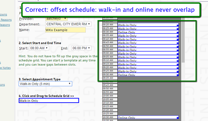The image size is (208, 121).
Task: Select the 08:30 AM Online Only slot
Action: click(x=148, y=32)
